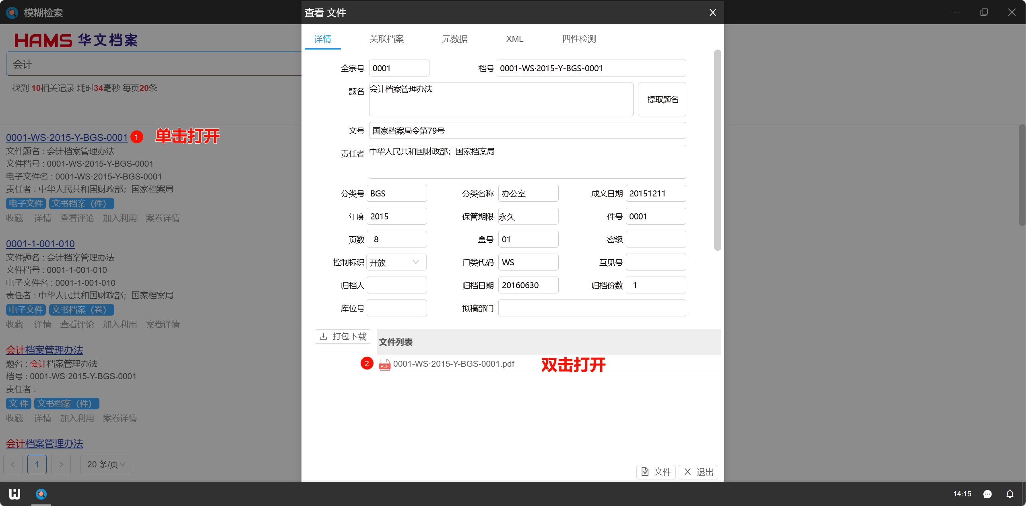
Task: Open the 四性检测 tab
Action: 579,39
